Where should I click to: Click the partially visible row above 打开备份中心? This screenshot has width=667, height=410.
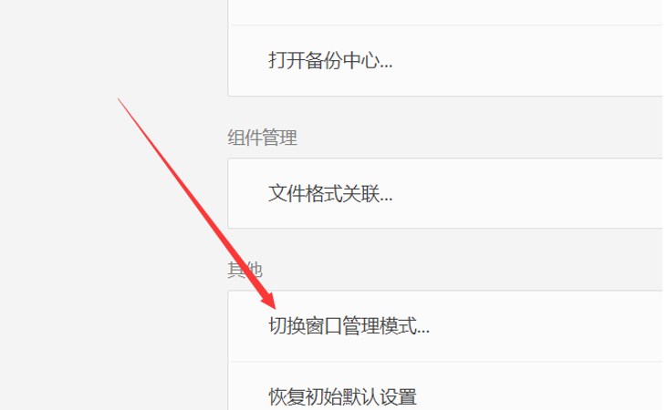(447, 12)
